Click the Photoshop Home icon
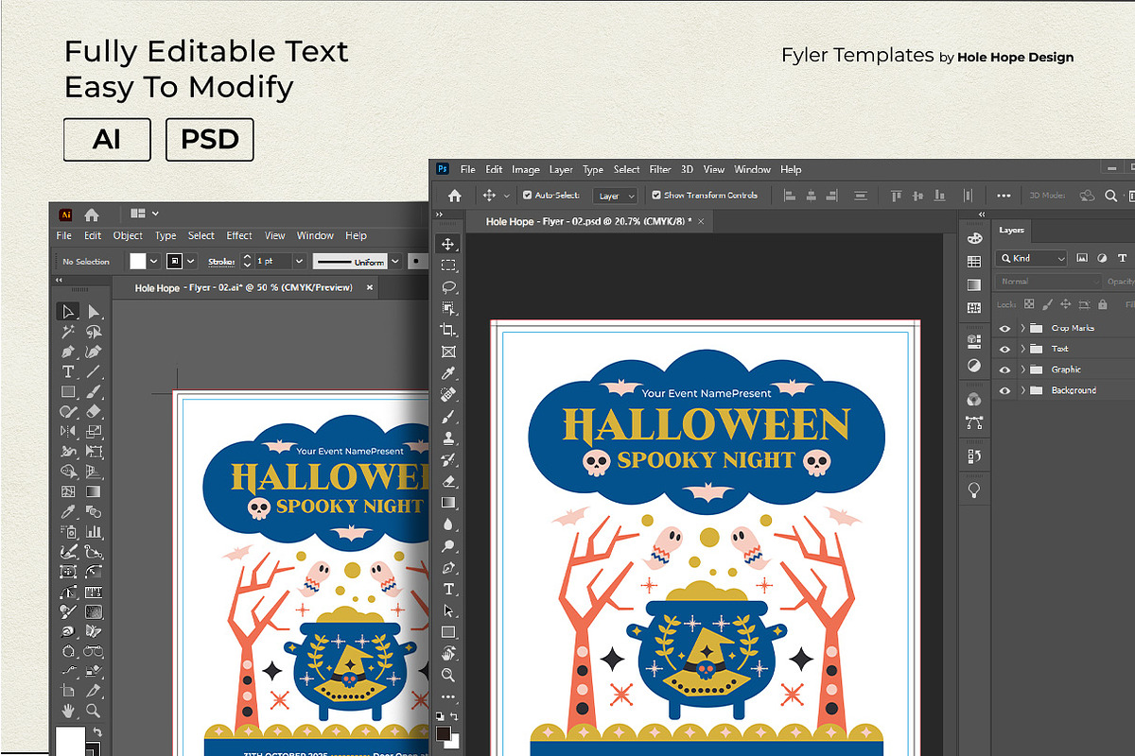The height and width of the screenshot is (756, 1135). (454, 196)
